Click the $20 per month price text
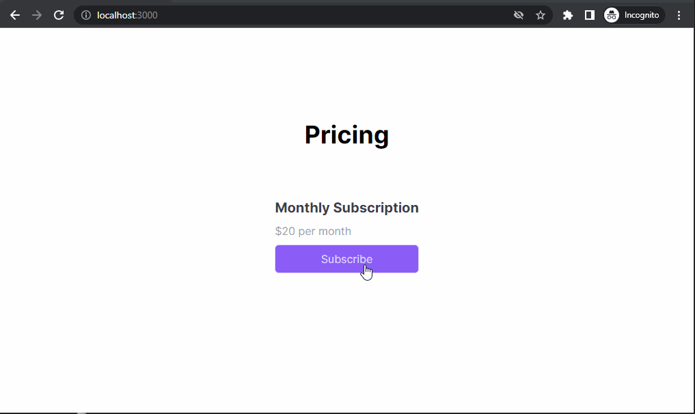The image size is (695, 414). [313, 231]
